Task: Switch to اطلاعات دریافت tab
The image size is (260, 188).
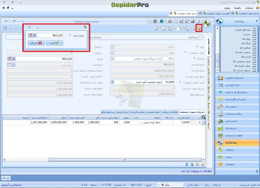Action: tap(170, 112)
